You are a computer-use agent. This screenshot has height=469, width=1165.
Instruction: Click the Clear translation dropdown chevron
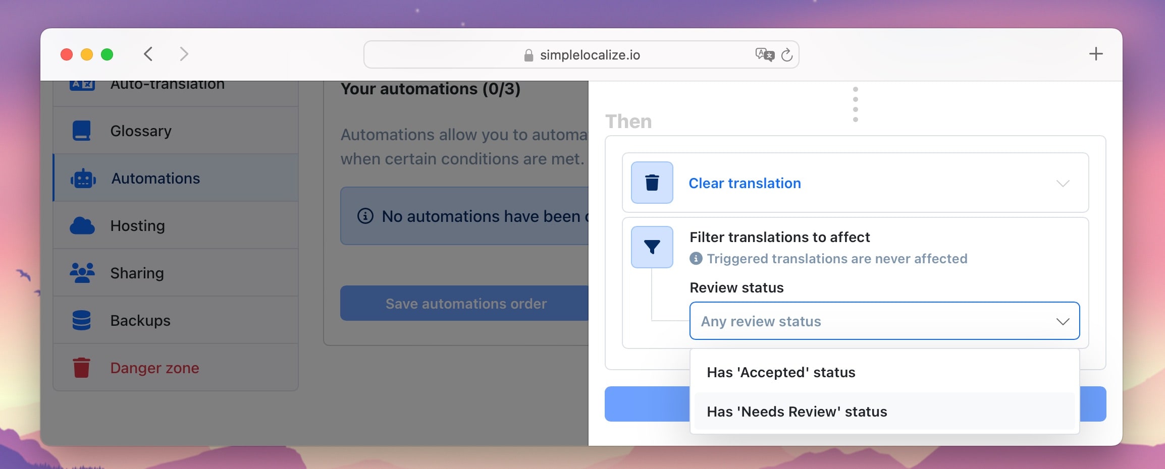point(1063,183)
